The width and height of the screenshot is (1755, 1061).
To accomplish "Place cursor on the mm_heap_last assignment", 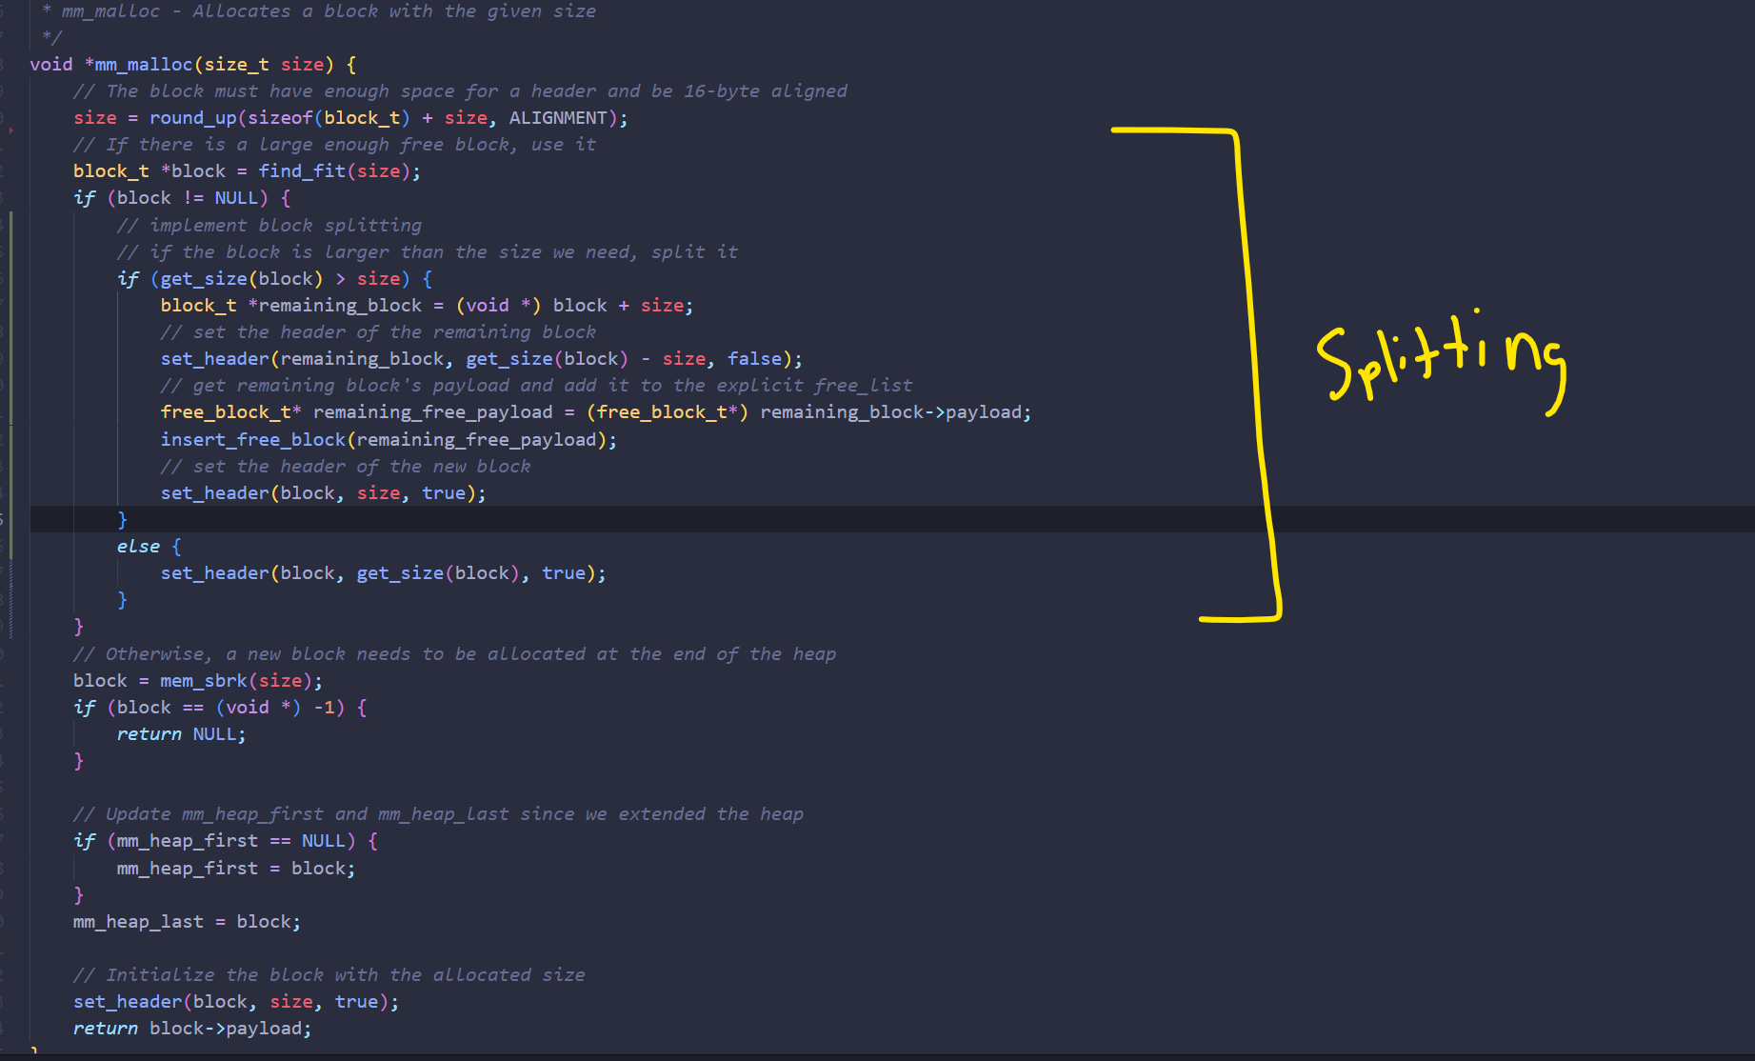I will (x=138, y=922).
